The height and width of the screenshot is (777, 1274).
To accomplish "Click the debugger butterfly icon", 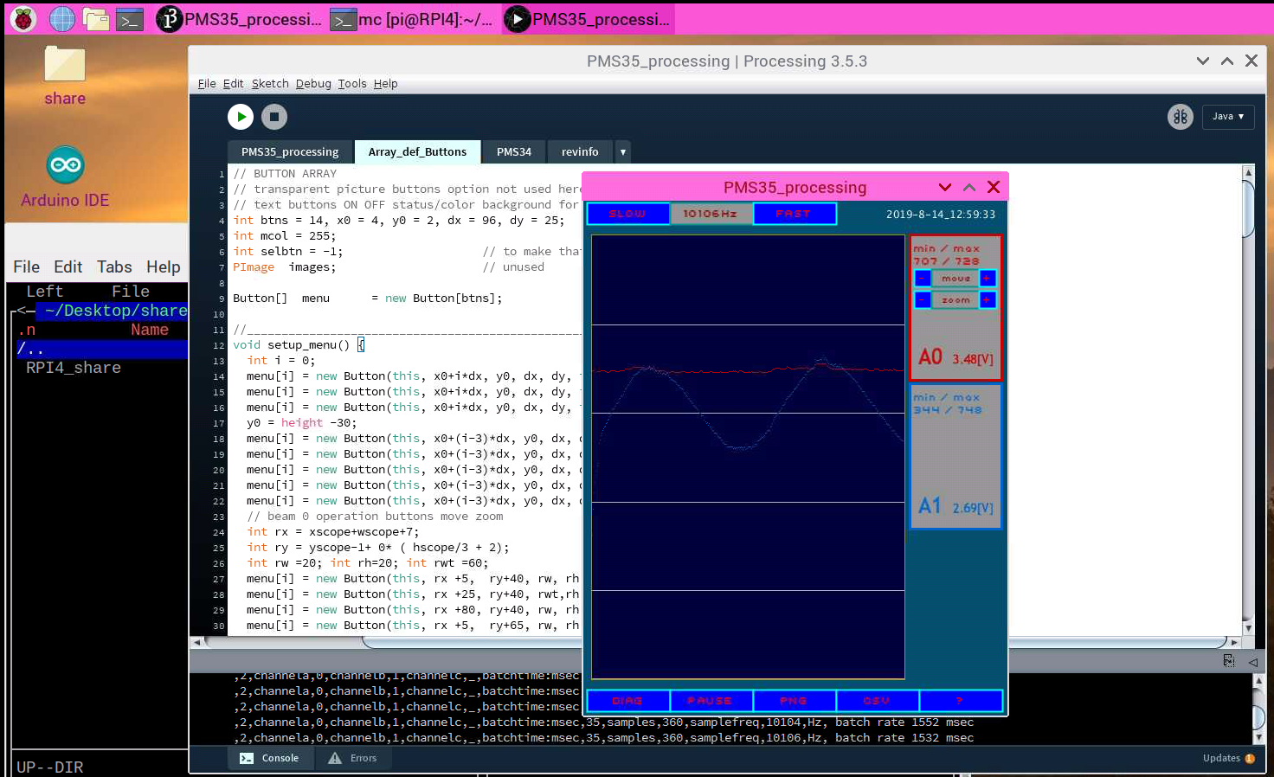I will point(1180,117).
